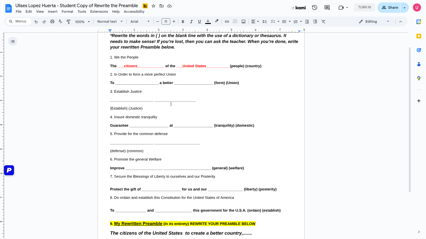Click the Print icon
Viewport: 426px width, 239px height.
[52, 21]
